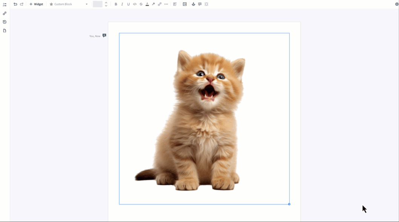Image resolution: width=399 pixels, height=222 pixels.
Task: Open version history from the clock icon
Action: (4, 22)
